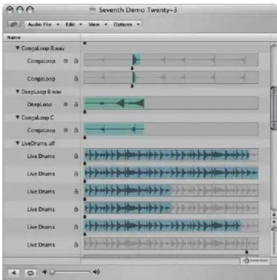
Task: Click the fully grayed sixth Live Drums waveform
Action: click(171, 244)
